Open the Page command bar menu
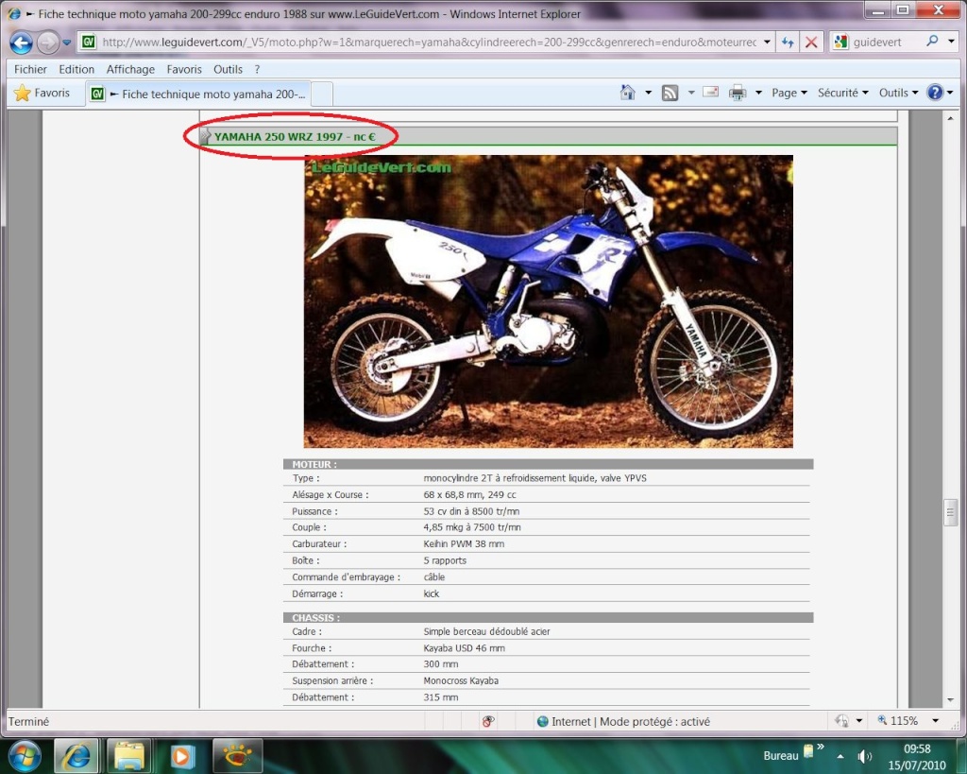This screenshot has height=774, width=967. 789,93
